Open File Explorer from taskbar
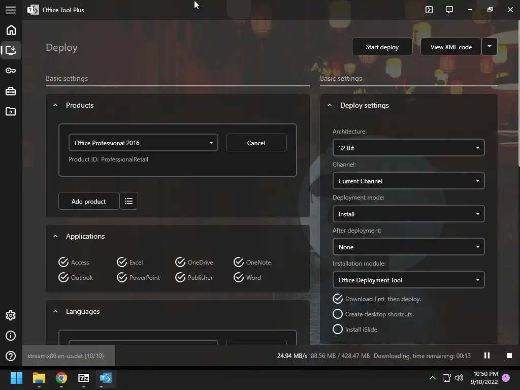Viewport: 520px width, 390px height. [39, 378]
